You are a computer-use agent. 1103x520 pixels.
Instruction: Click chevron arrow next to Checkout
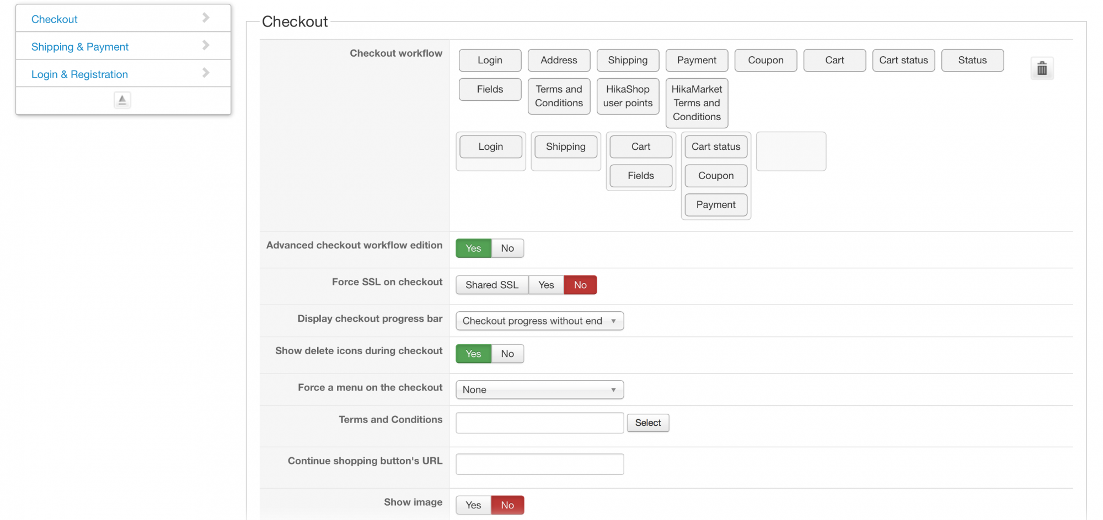pos(206,18)
